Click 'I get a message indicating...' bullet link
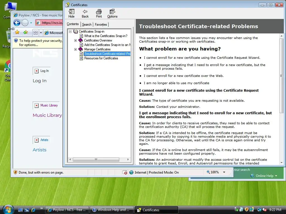 pyautogui.click(x=204, y=67)
